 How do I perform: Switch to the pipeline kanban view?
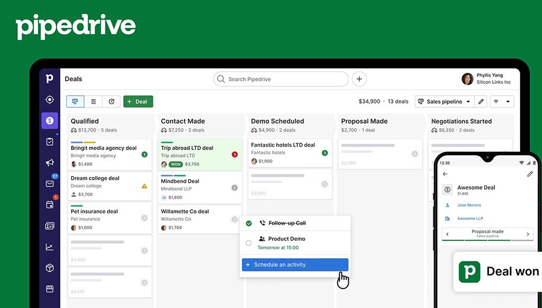(75, 101)
